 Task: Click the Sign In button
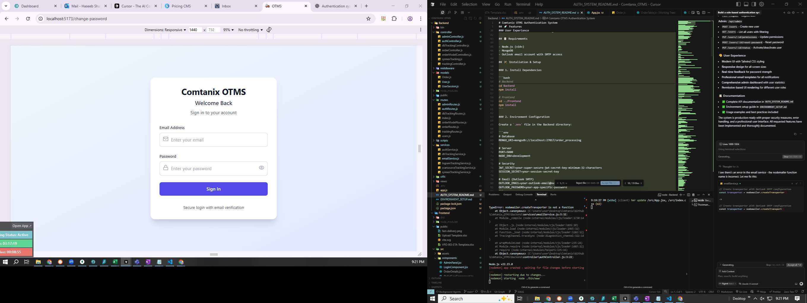[x=213, y=189]
